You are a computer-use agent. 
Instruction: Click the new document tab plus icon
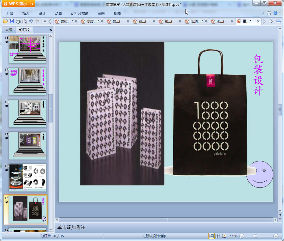point(271,22)
